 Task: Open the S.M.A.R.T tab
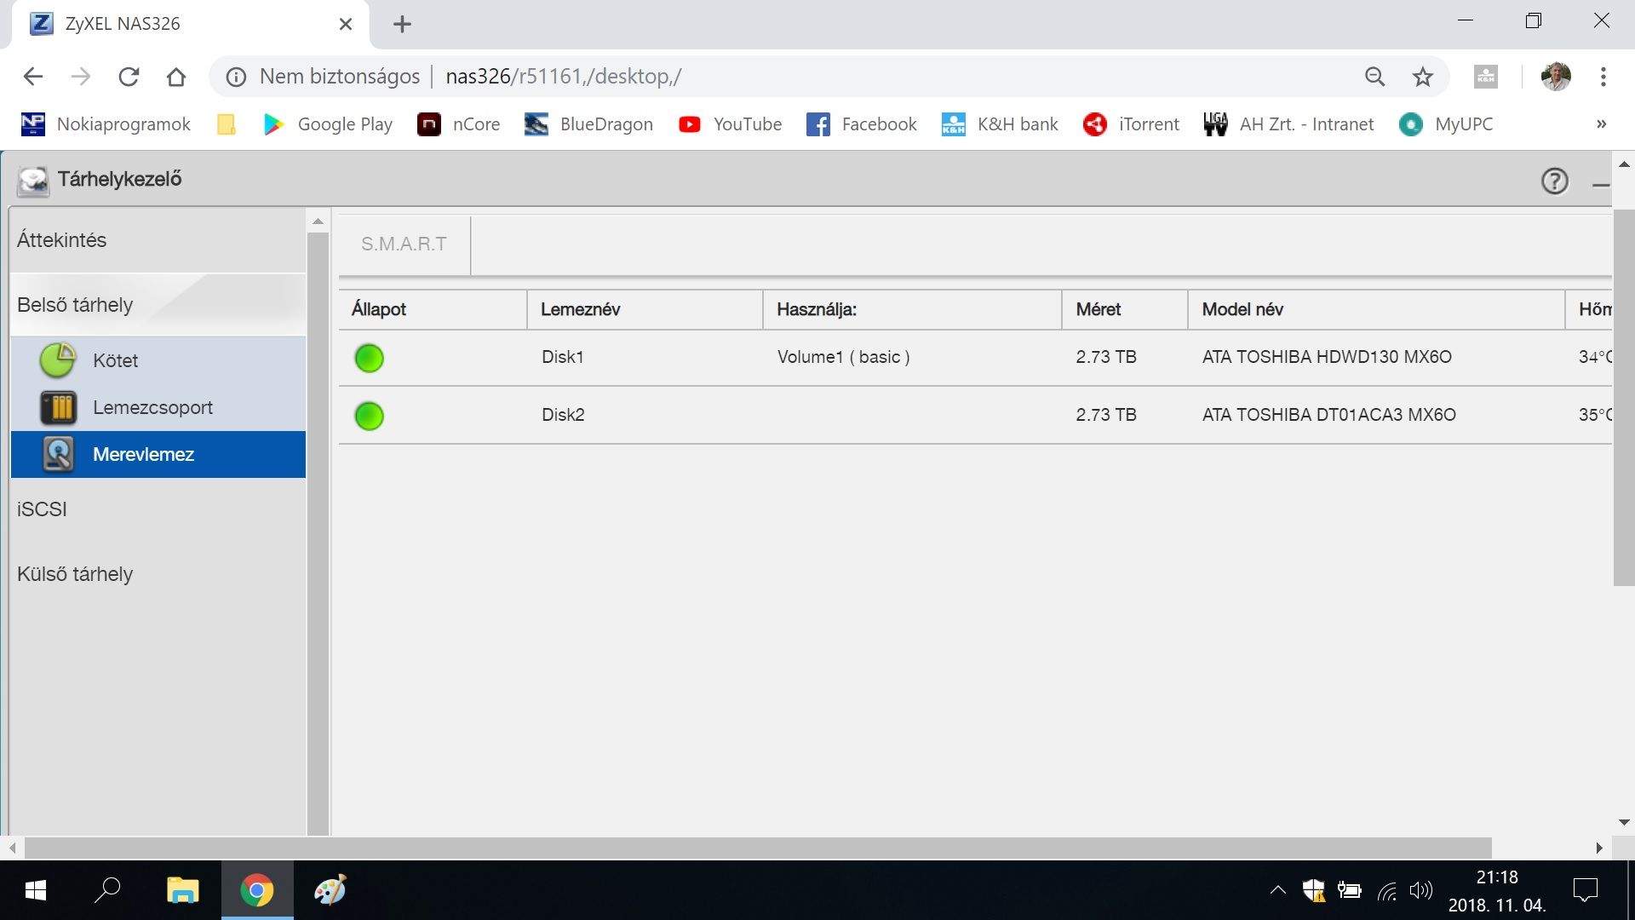404,244
